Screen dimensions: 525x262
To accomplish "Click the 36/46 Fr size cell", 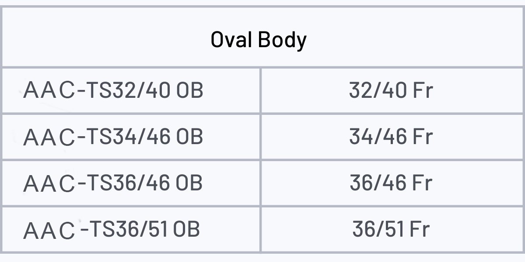I will point(392,183).
